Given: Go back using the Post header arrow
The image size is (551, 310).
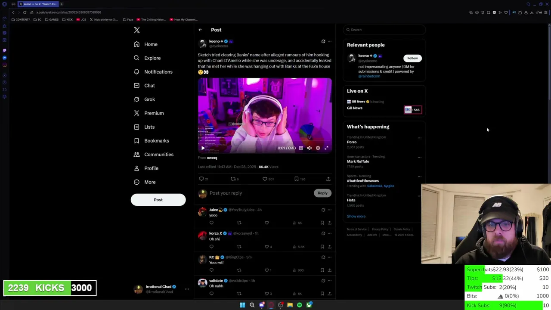Looking at the screenshot, I should [x=200, y=30].
